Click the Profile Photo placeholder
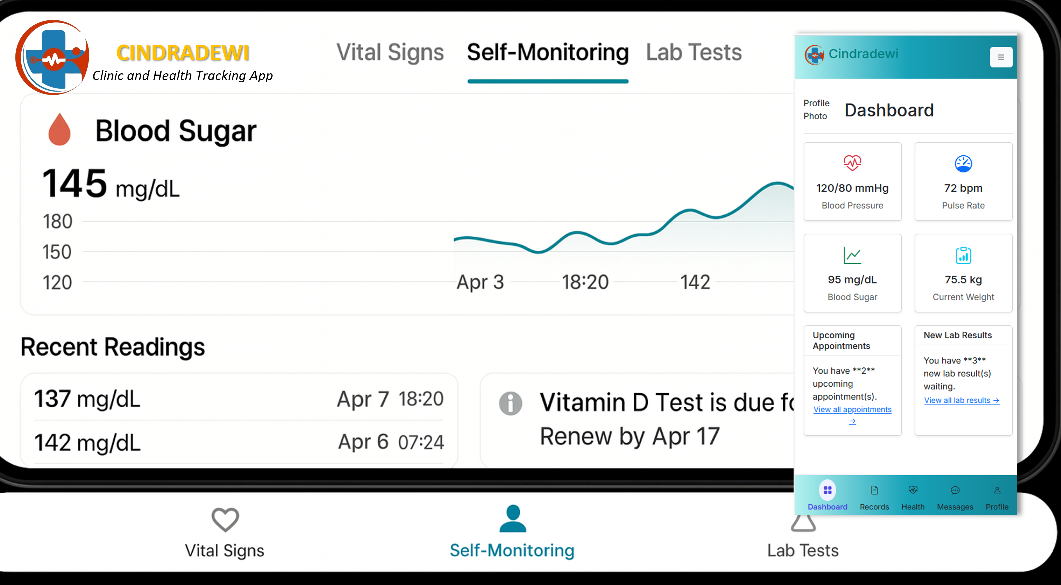This screenshot has height=585, width=1061. click(816, 109)
